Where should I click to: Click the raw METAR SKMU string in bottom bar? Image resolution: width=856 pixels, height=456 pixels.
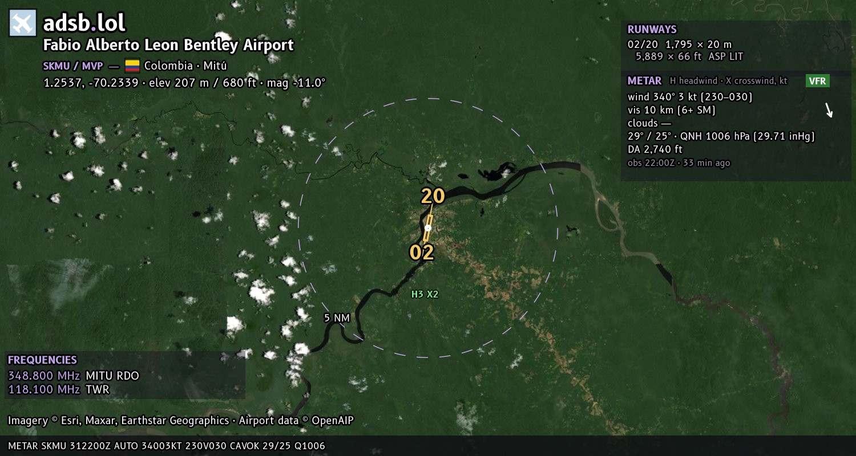coord(167,446)
